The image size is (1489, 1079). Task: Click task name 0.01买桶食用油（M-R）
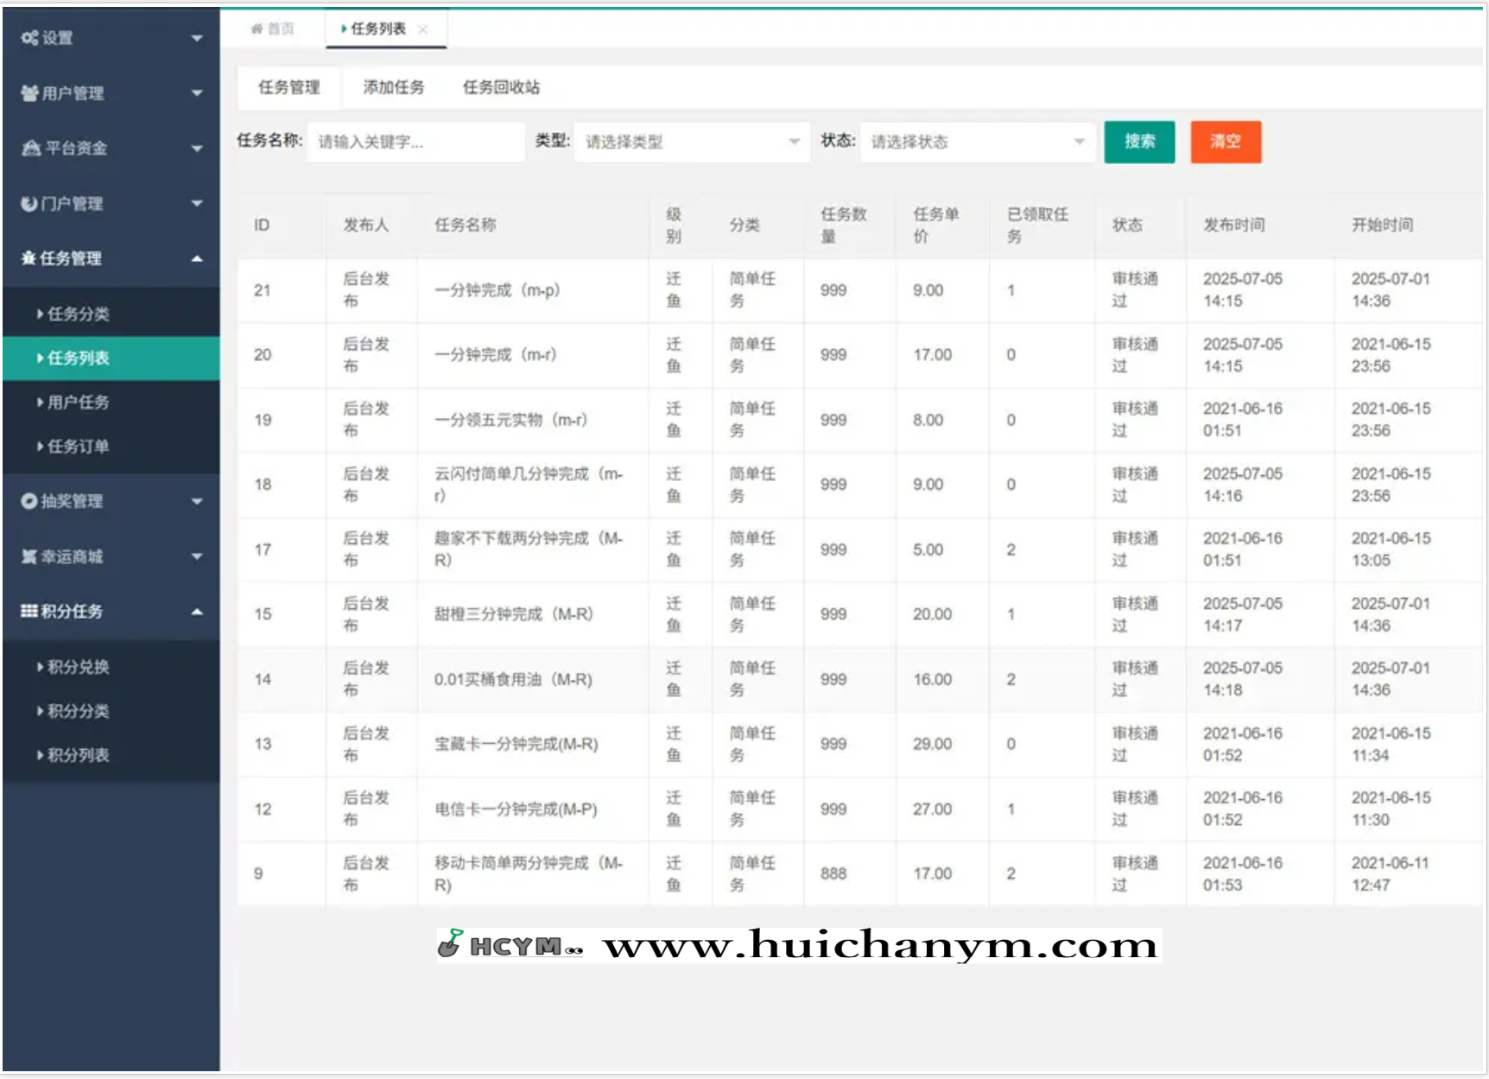coord(514,680)
